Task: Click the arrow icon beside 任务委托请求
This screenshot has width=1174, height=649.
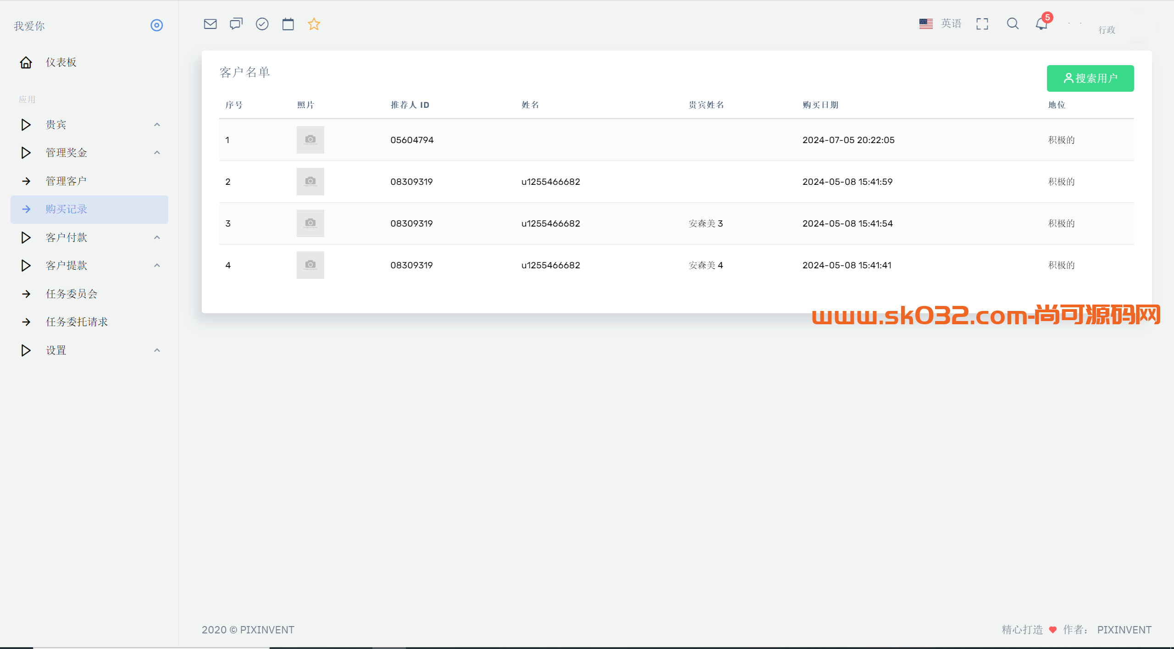Action: [26, 322]
